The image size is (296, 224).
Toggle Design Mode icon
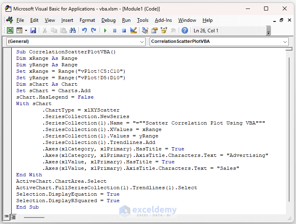133,30
